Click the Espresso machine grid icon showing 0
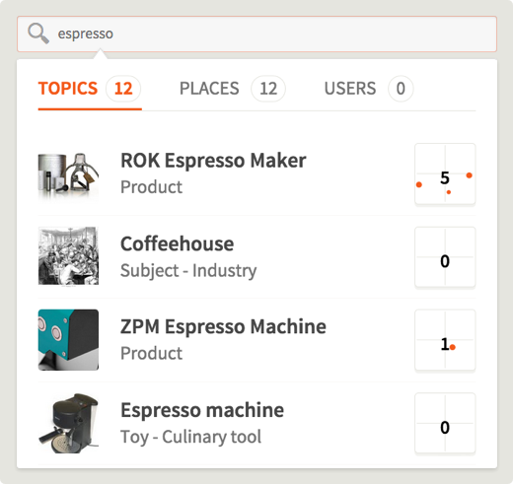513x484 pixels. click(x=445, y=423)
